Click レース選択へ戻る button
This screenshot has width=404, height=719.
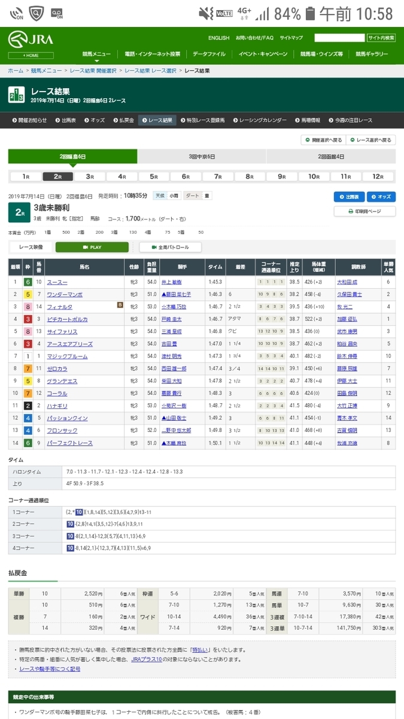372,140
